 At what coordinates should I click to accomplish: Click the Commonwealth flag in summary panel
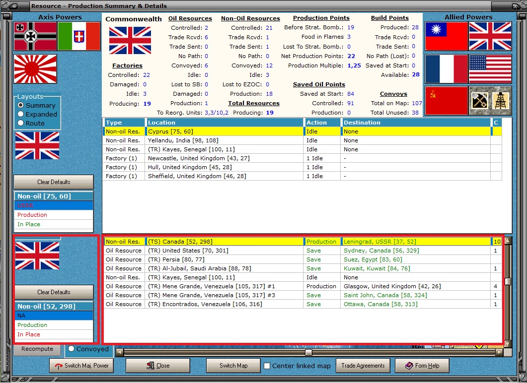tap(130, 41)
